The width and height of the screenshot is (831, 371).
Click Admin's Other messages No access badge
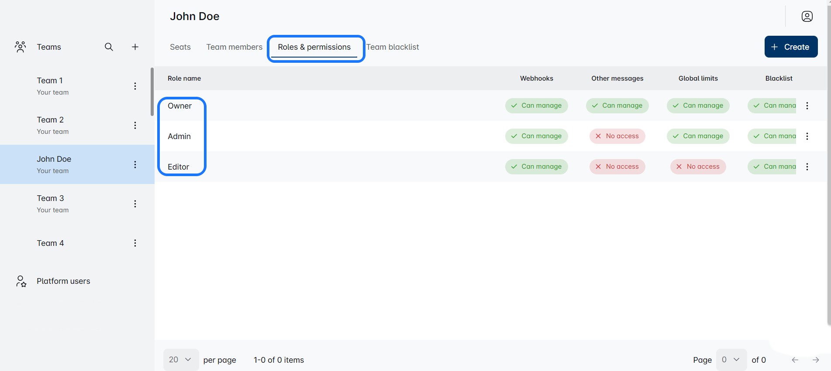tap(617, 136)
